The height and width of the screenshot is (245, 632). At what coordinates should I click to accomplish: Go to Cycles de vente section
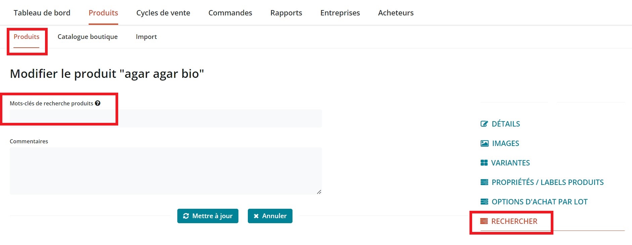click(x=163, y=13)
